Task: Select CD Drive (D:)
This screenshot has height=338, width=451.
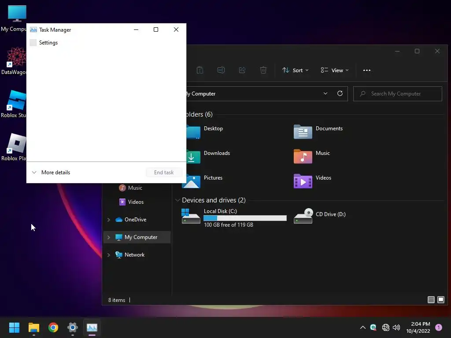Action: click(x=320, y=216)
